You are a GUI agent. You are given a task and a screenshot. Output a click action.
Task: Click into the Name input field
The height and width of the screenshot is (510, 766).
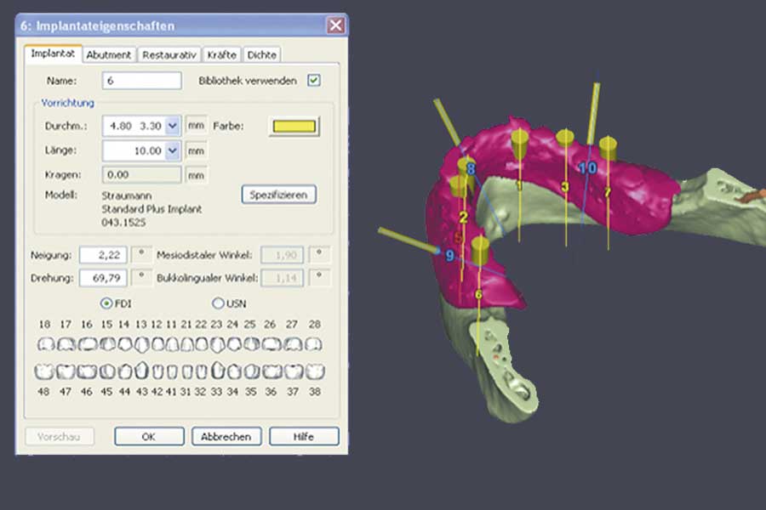[141, 81]
